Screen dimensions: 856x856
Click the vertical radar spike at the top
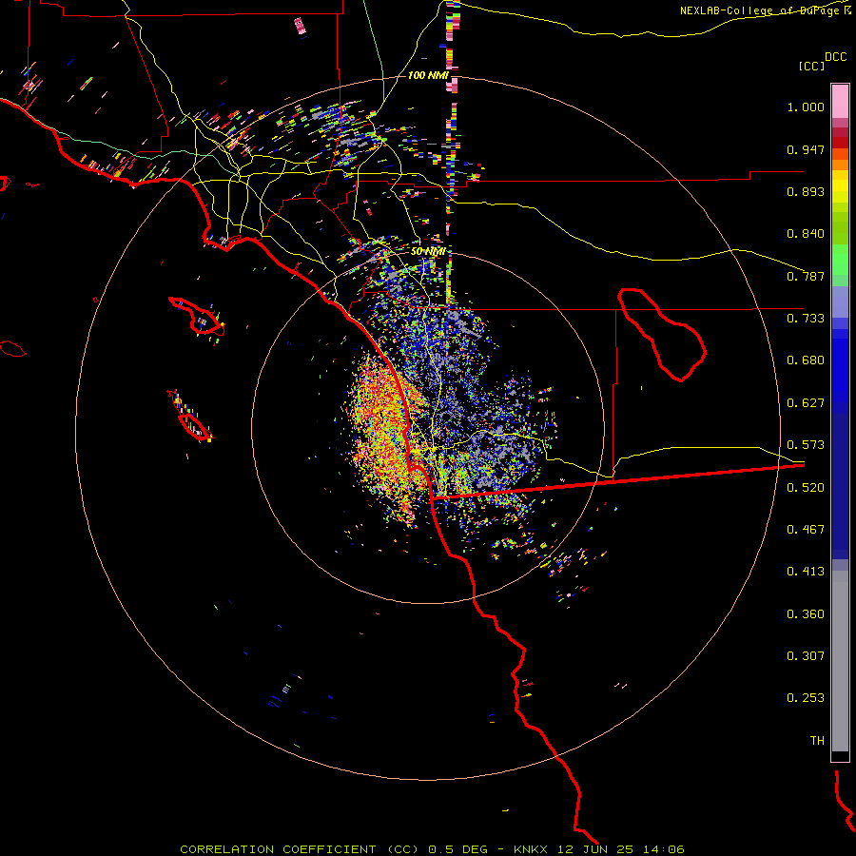pyautogui.click(x=452, y=153)
